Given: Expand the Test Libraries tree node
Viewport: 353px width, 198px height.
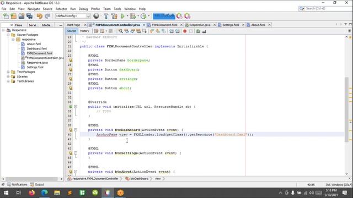Looking at the screenshot, I should tap(8, 81).
